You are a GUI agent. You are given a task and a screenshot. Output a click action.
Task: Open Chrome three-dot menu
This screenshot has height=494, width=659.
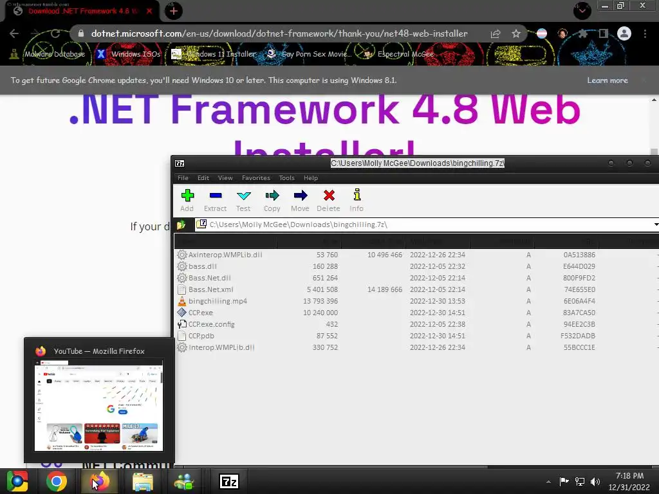(x=645, y=33)
